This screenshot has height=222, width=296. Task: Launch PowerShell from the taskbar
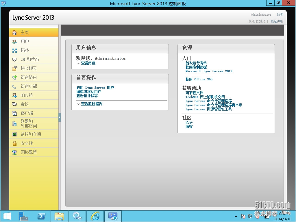(x=41, y=216)
